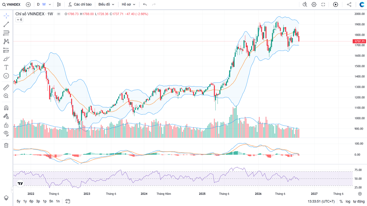Select the text annotation tool
This screenshot has height=206, width=367.
[6, 67]
